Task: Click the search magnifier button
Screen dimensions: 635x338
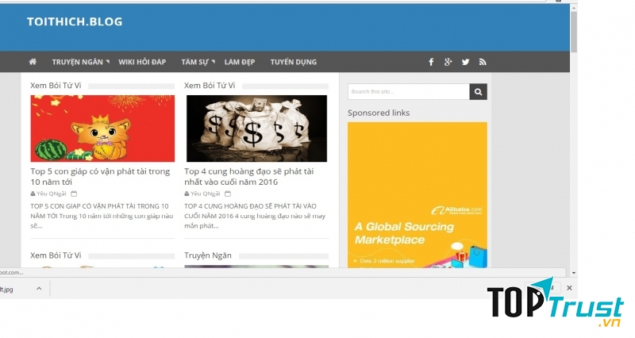Action: 478,92
